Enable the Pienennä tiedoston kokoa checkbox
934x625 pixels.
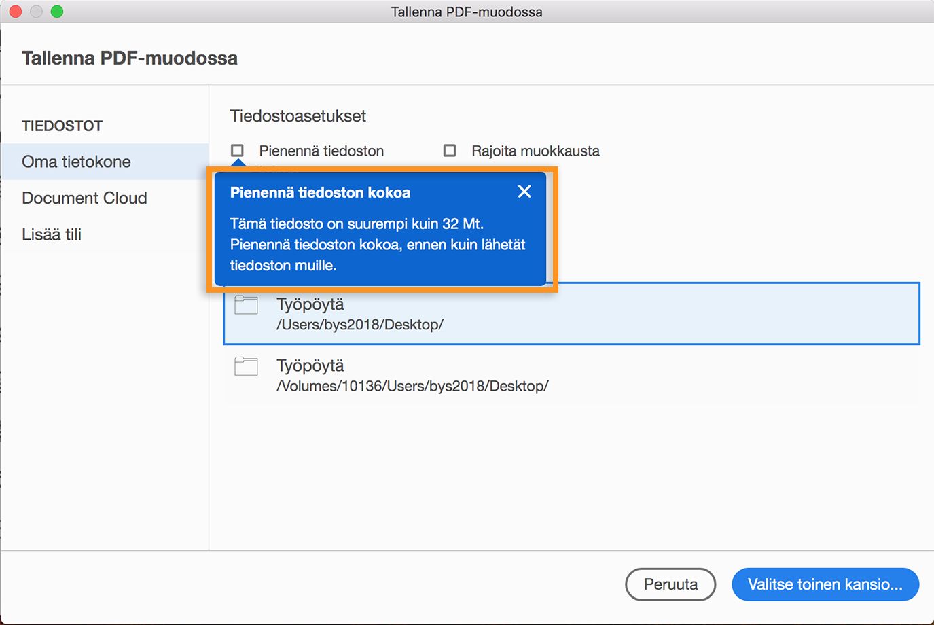tap(237, 151)
